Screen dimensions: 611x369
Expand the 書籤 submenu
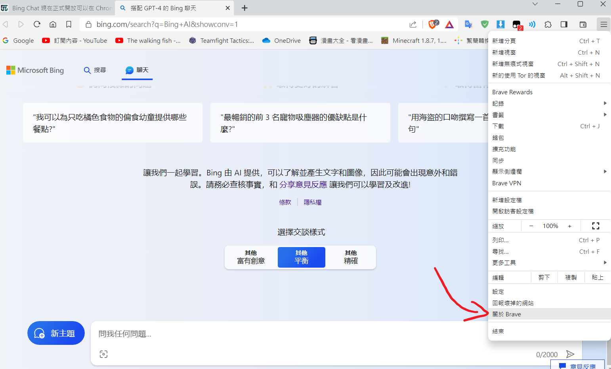click(549, 115)
